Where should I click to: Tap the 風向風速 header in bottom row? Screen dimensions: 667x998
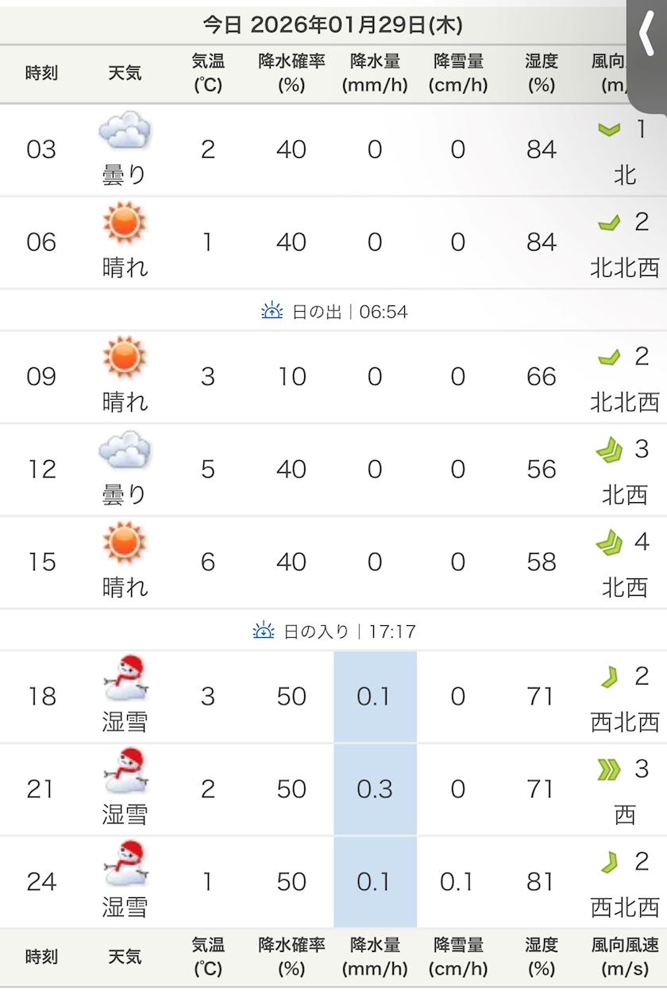[625, 957]
